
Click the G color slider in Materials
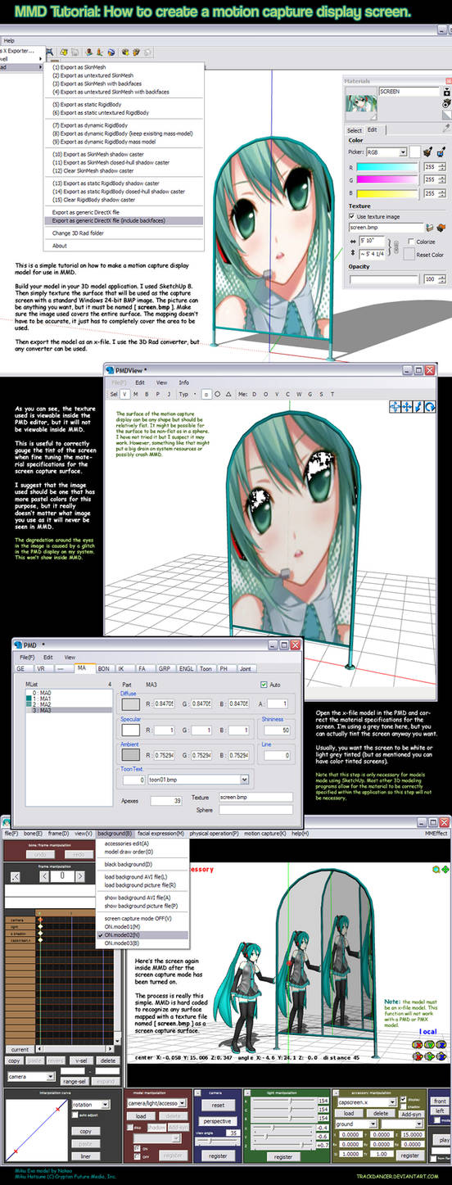click(387, 179)
